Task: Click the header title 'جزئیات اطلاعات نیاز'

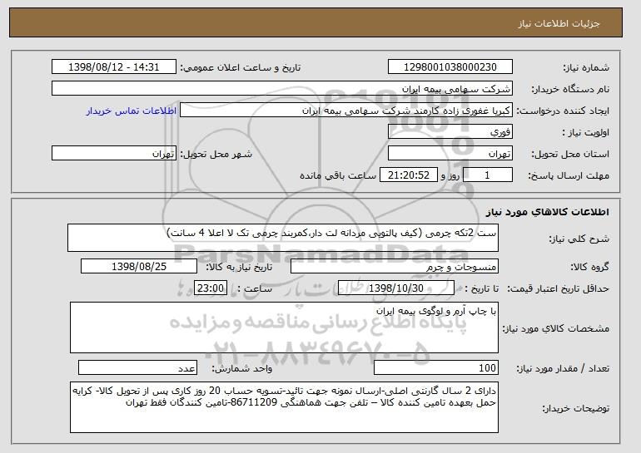Action: (x=559, y=23)
